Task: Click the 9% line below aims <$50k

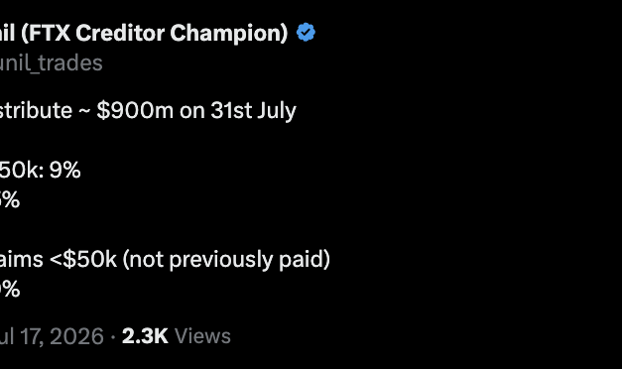Action: (10, 289)
